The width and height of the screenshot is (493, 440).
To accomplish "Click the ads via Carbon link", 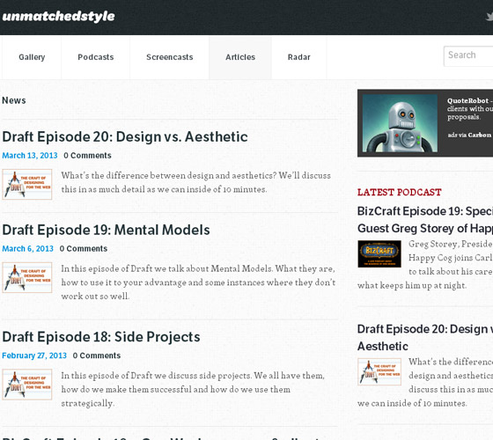I will 469,135.
